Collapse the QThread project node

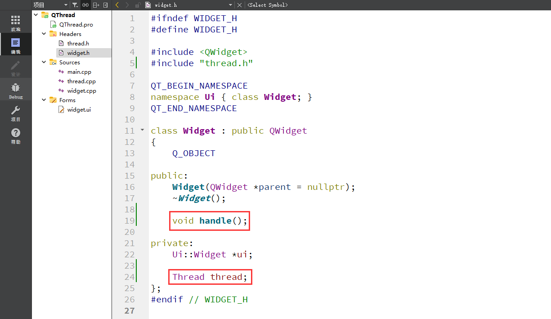coord(36,15)
